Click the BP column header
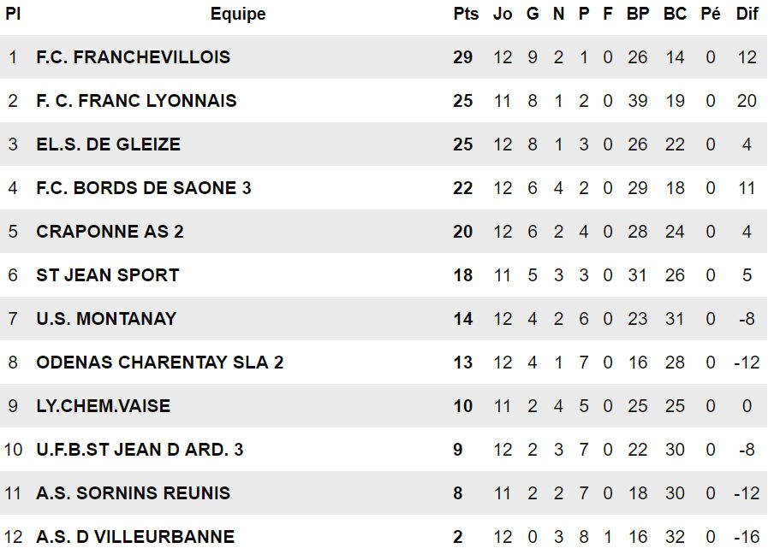The image size is (768, 560). pyautogui.click(x=638, y=15)
